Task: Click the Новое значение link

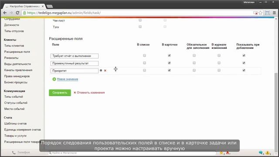Action: coord(68,79)
